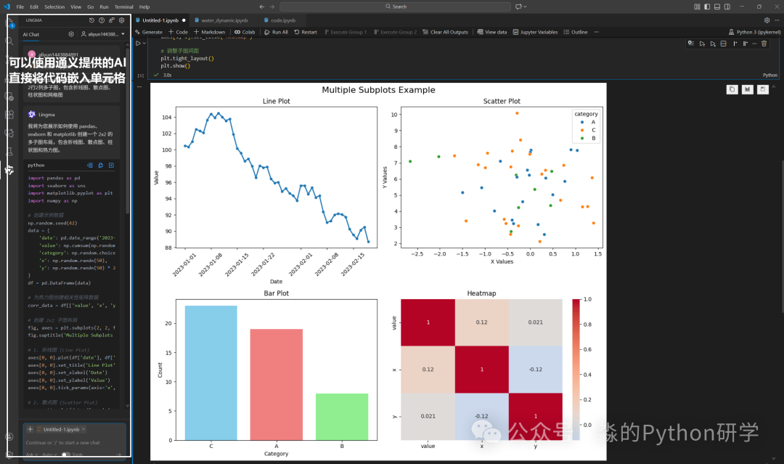Open Auto model dropdown in chat

tap(49, 455)
